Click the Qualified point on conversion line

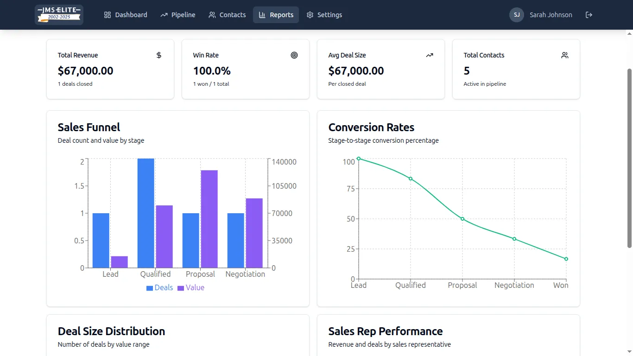click(411, 178)
